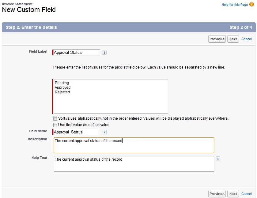Click the Invoice Statement breadcrumb
This screenshot has width=257, height=198.
[x=18, y=4]
